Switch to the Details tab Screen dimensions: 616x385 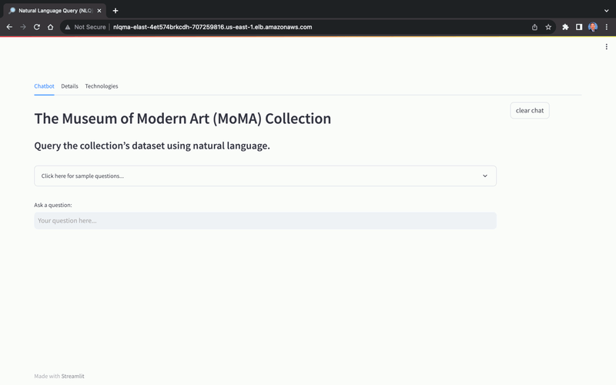pyautogui.click(x=69, y=86)
